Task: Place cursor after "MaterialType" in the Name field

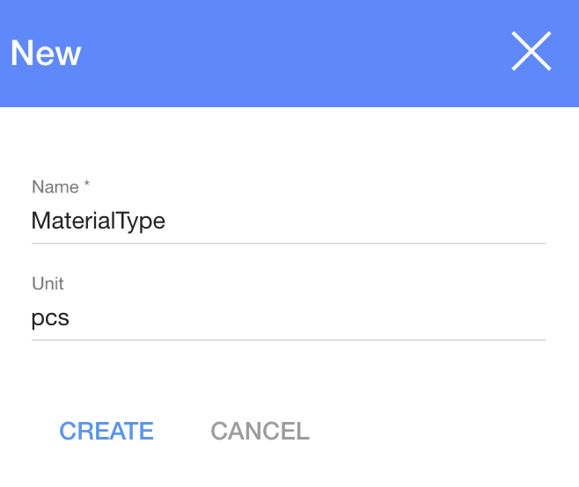Action: pos(167,221)
